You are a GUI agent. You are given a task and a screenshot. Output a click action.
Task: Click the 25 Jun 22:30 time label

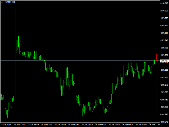(x=20, y=125)
